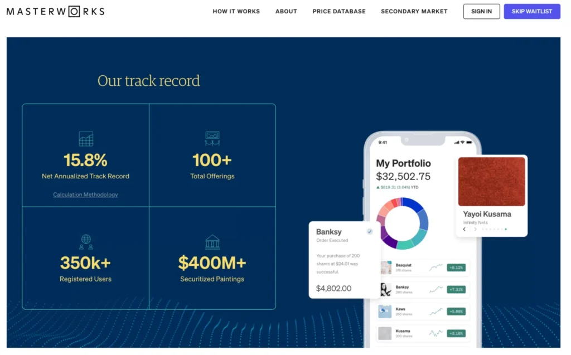
Task: Click the 'Net Annualized Track Record' label
Action: (x=85, y=176)
